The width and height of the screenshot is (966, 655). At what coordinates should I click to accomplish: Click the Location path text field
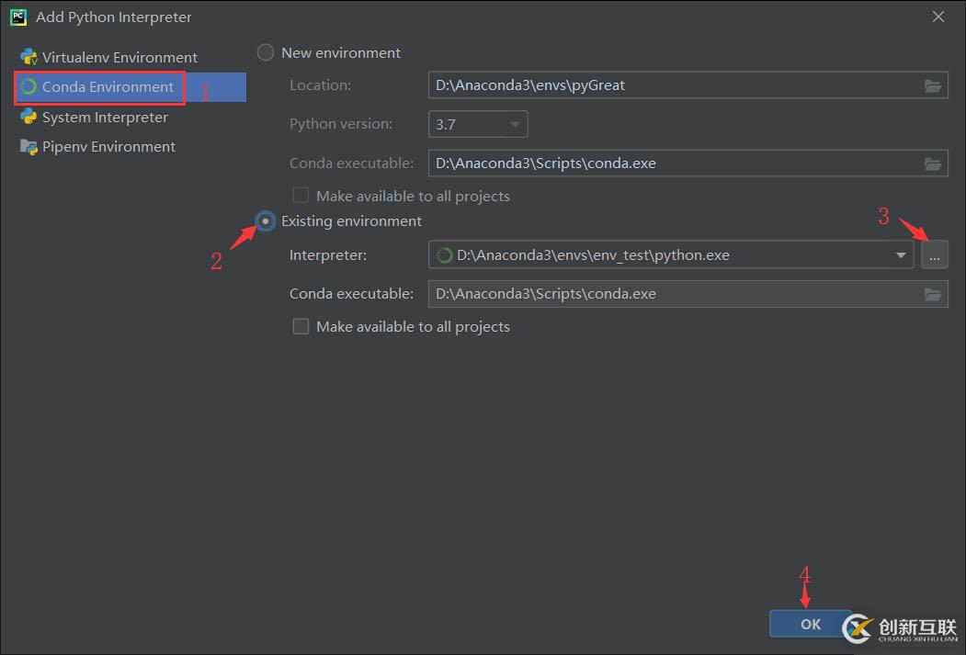(671, 85)
